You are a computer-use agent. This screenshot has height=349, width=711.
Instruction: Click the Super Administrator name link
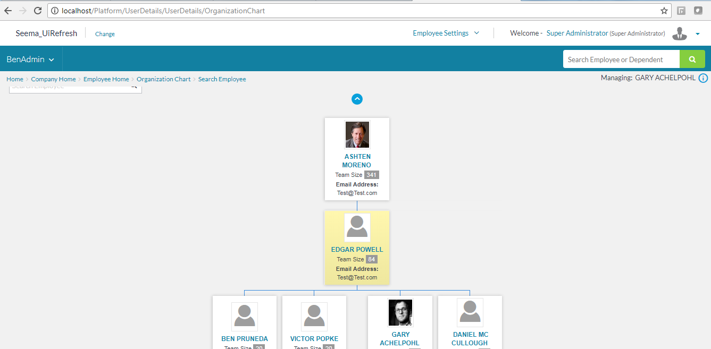[x=577, y=33]
